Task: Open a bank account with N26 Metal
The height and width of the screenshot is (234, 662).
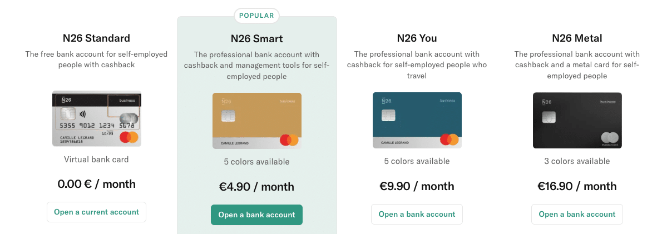Action: 577,214
